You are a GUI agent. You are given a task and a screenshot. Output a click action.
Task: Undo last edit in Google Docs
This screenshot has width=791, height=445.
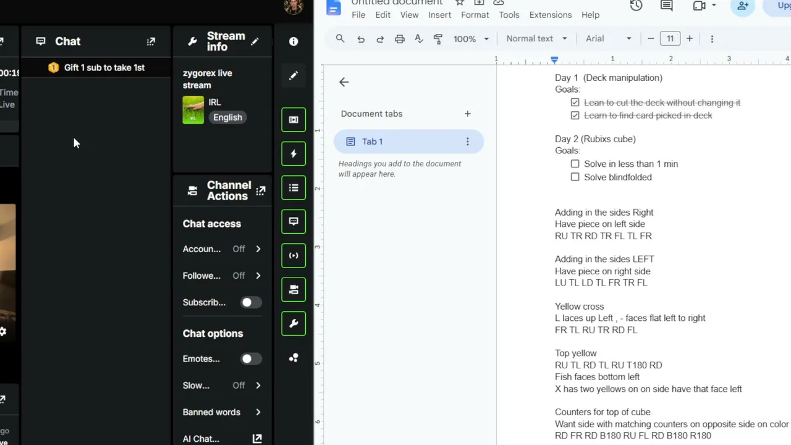(x=361, y=38)
